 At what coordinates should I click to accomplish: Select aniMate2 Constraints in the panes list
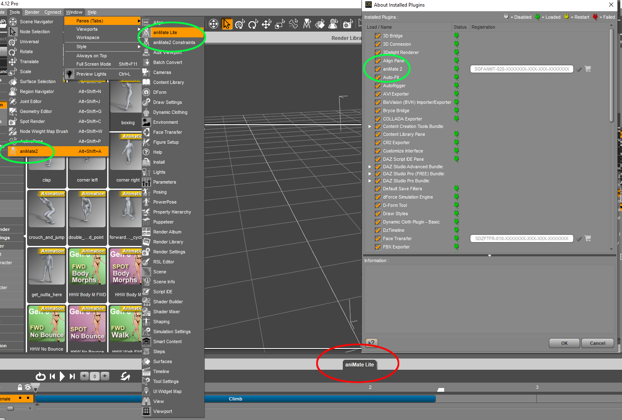pos(172,42)
